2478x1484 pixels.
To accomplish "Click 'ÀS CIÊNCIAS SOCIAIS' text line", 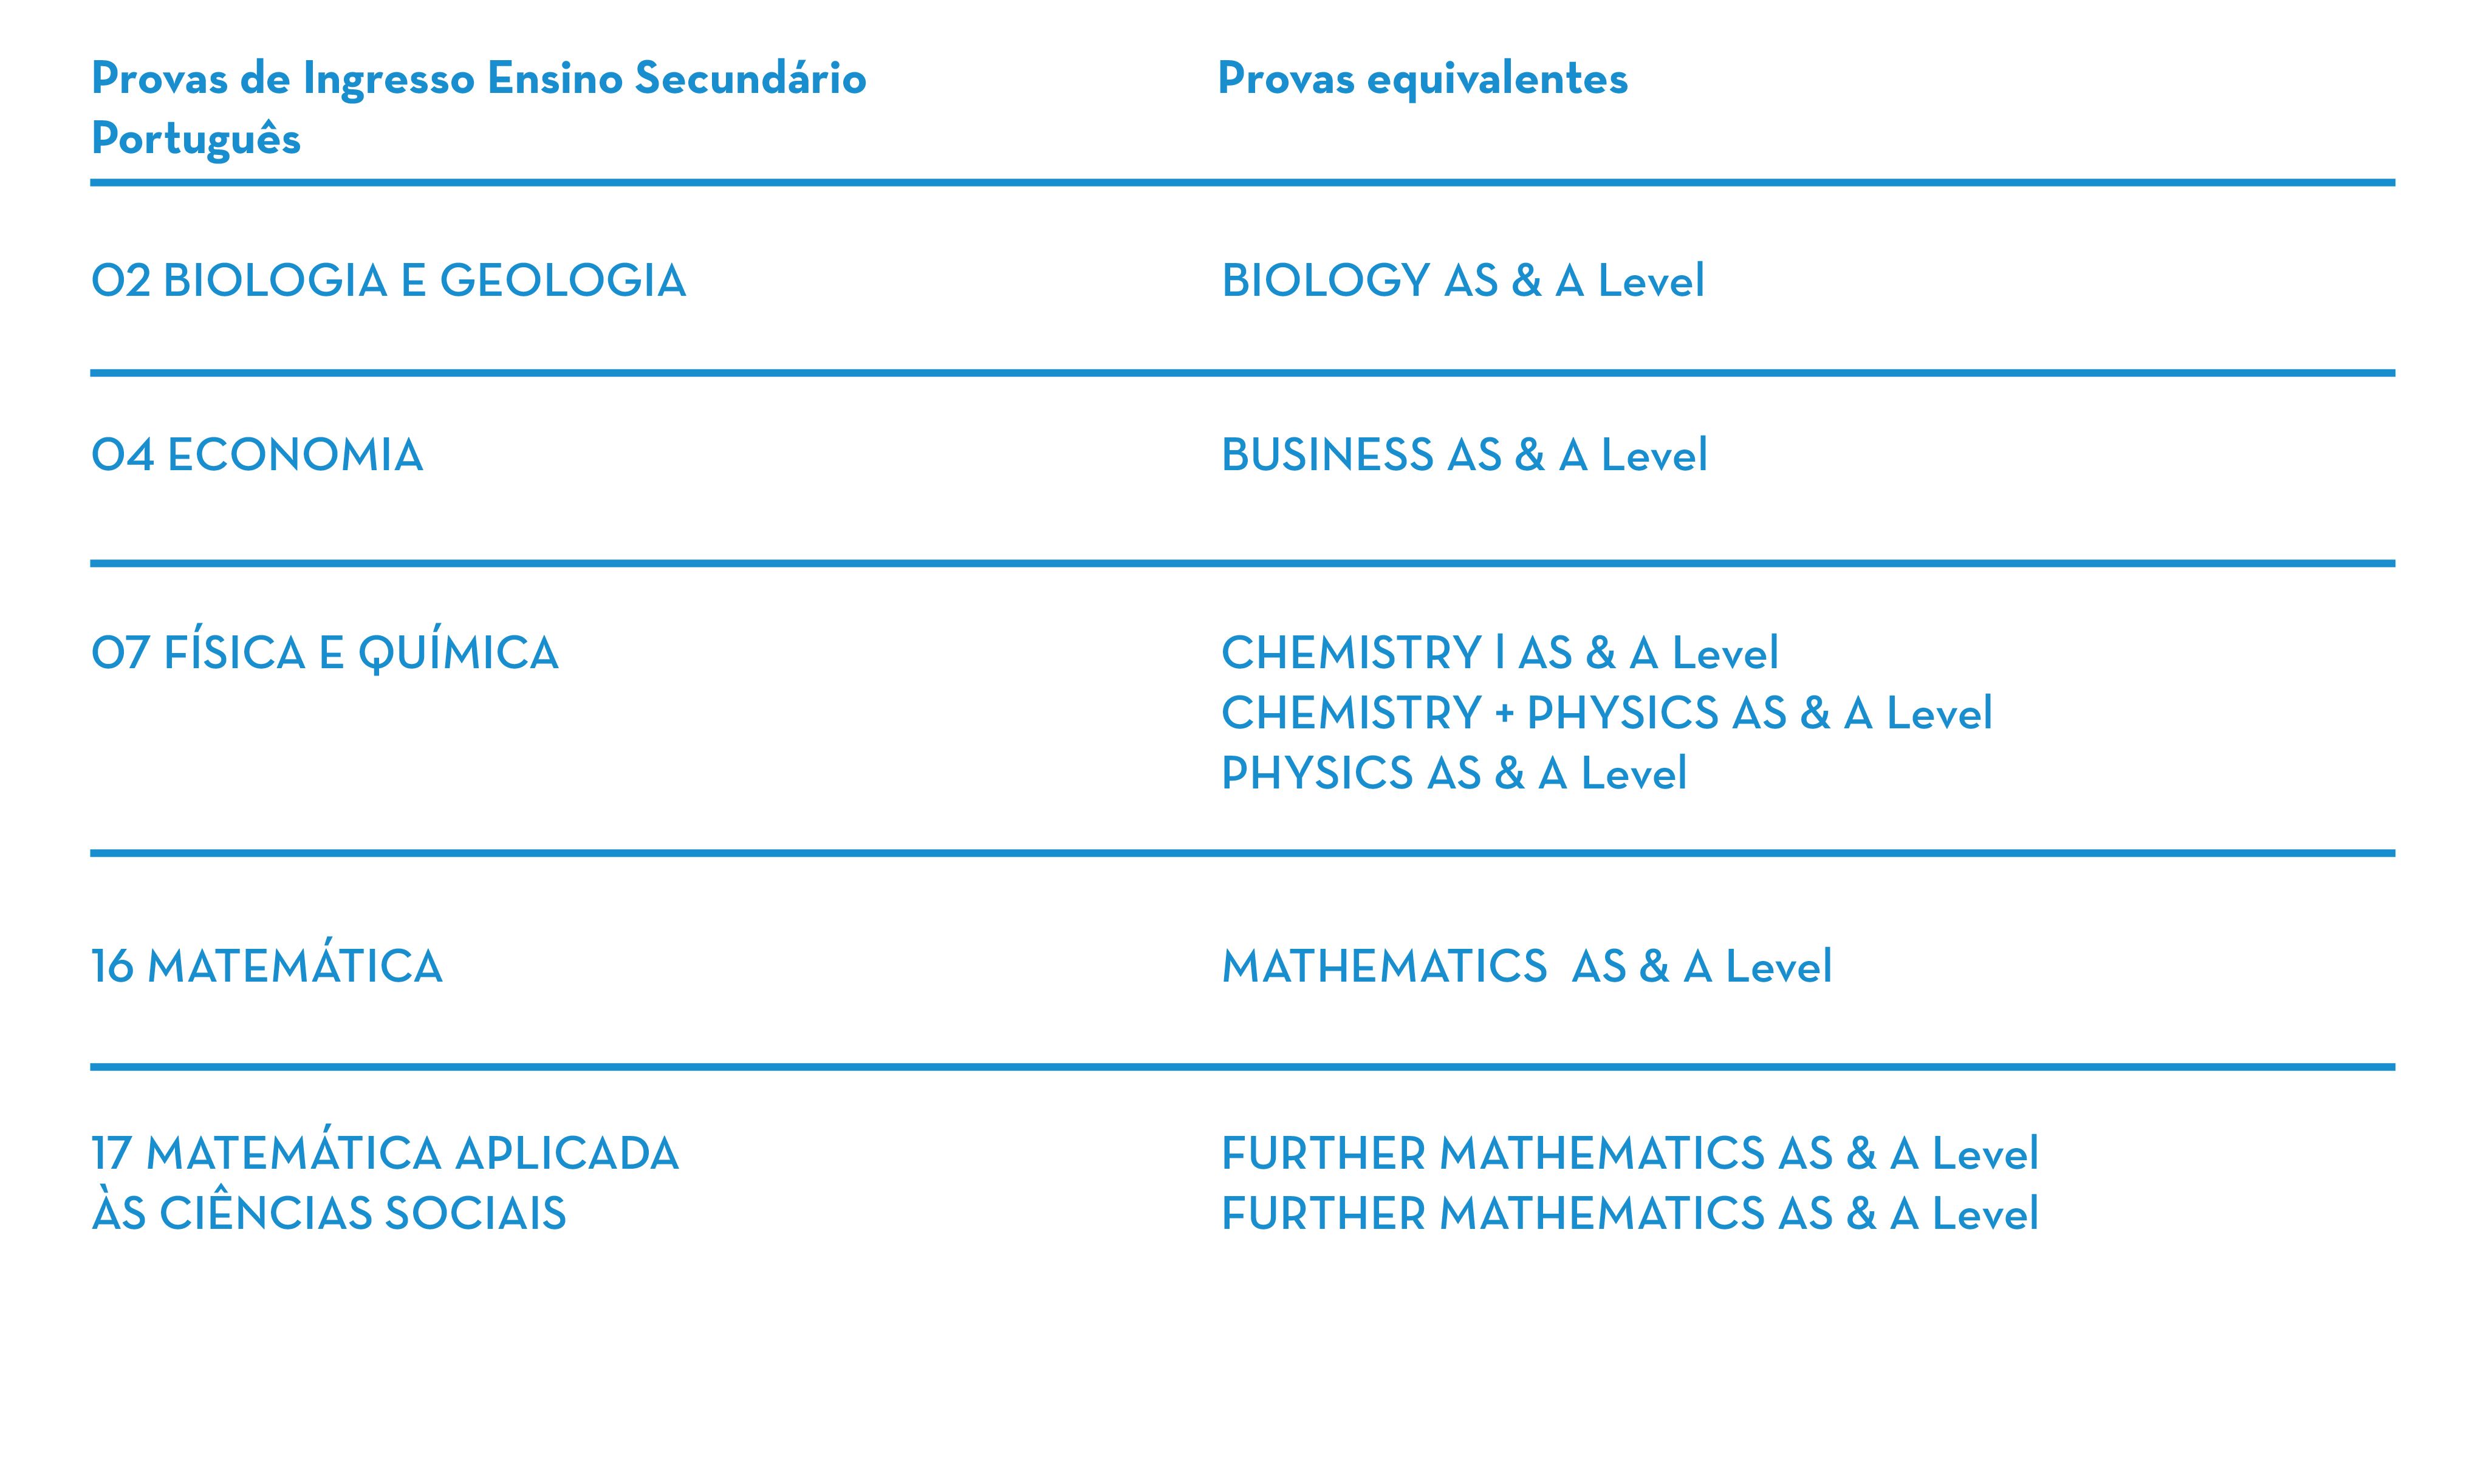I will 328,1214.
